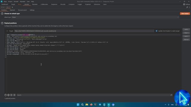Click the Burp Suite logo icon
Viewport: 191px width, 107px height.
pyautogui.click(x=1, y=1)
